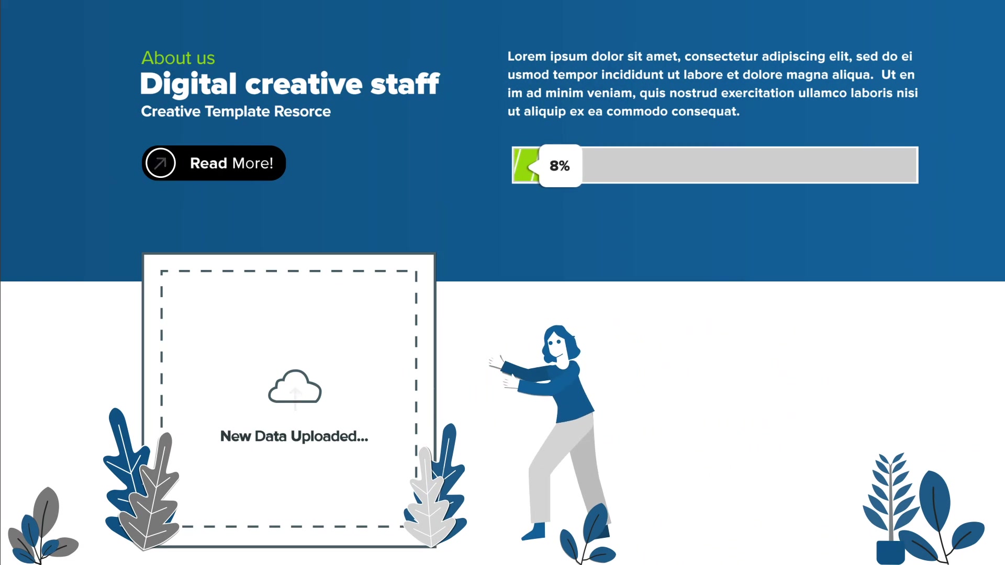Expand the progress bar percentage dropdown
Screen dimensions: 1005x565
[559, 165]
